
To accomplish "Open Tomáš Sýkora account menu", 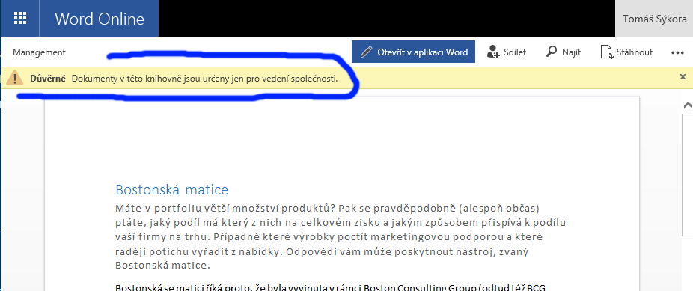I will click(655, 19).
